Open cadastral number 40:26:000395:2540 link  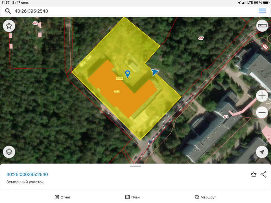coord(27,175)
